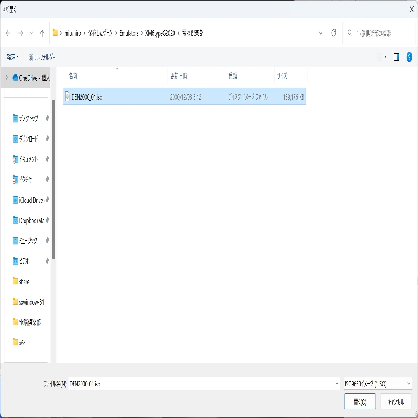Click the search box for 電脳倶楽部
Screen dimensions: 418x418
pyautogui.click(x=379, y=33)
